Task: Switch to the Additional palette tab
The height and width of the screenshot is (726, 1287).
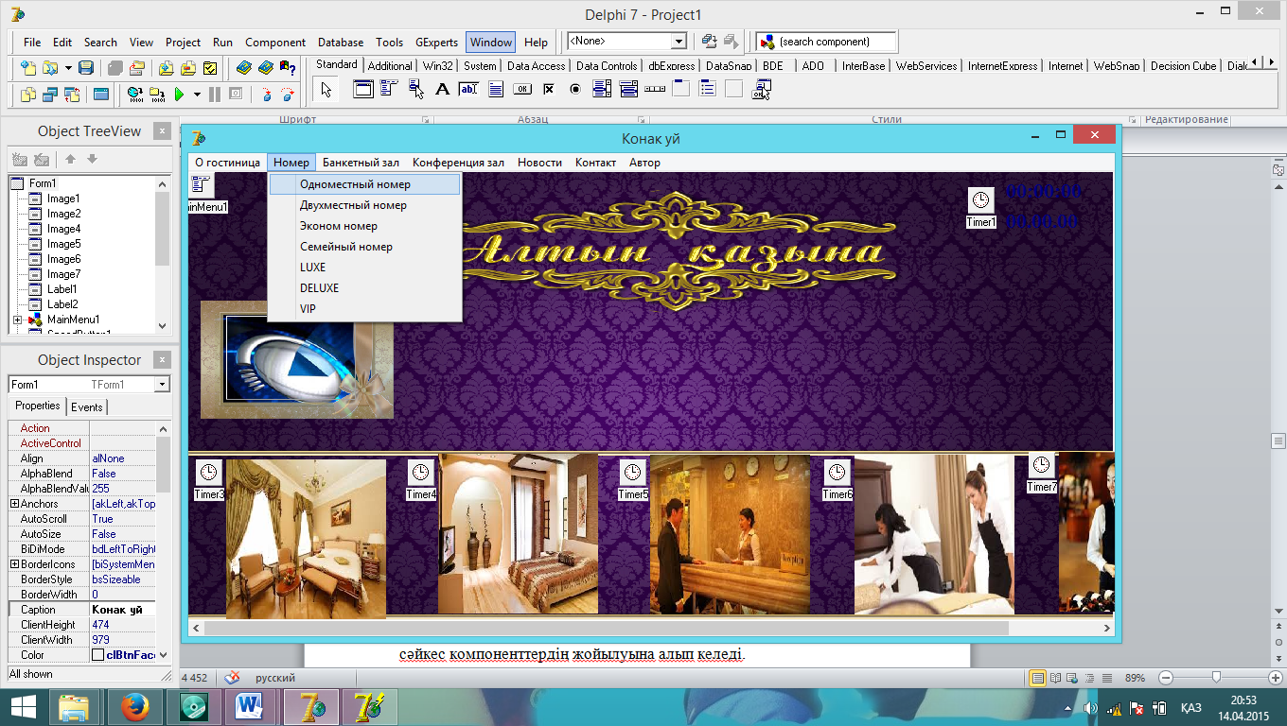Action: (x=390, y=66)
